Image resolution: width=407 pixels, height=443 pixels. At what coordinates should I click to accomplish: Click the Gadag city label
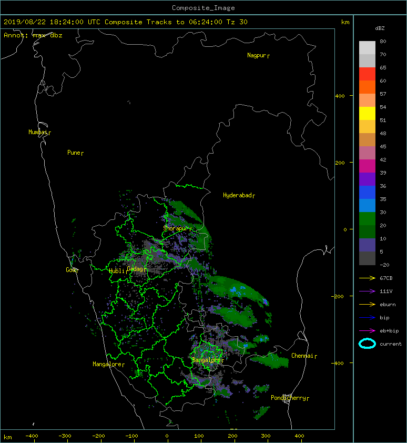click(x=135, y=269)
